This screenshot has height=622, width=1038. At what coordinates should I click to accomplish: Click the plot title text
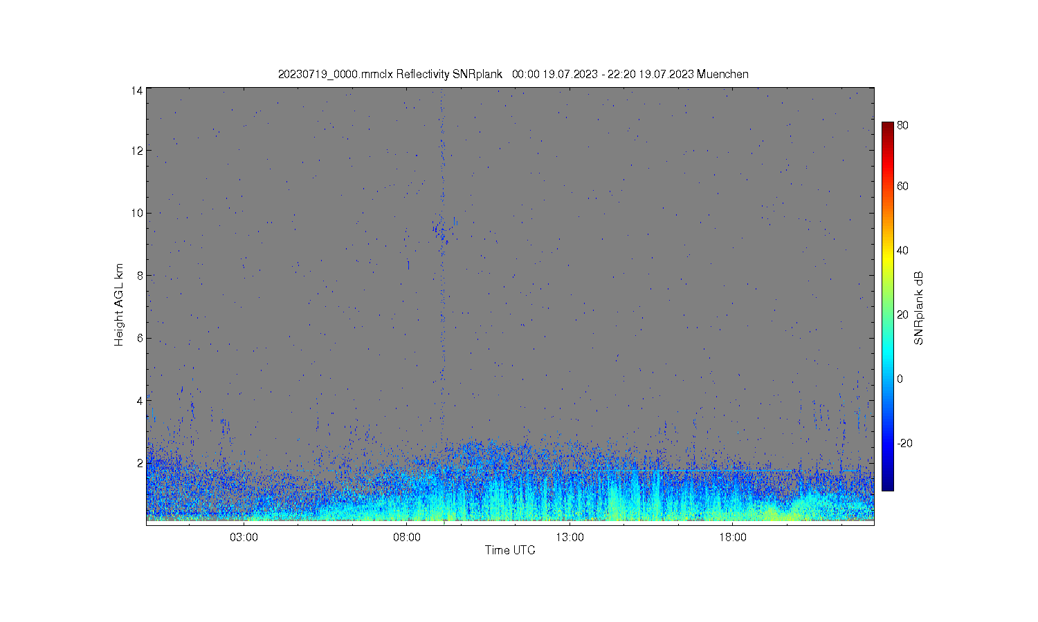(x=513, y=74)
